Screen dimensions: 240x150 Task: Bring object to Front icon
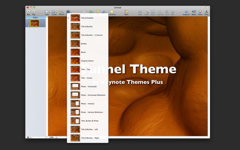point(167,12)
